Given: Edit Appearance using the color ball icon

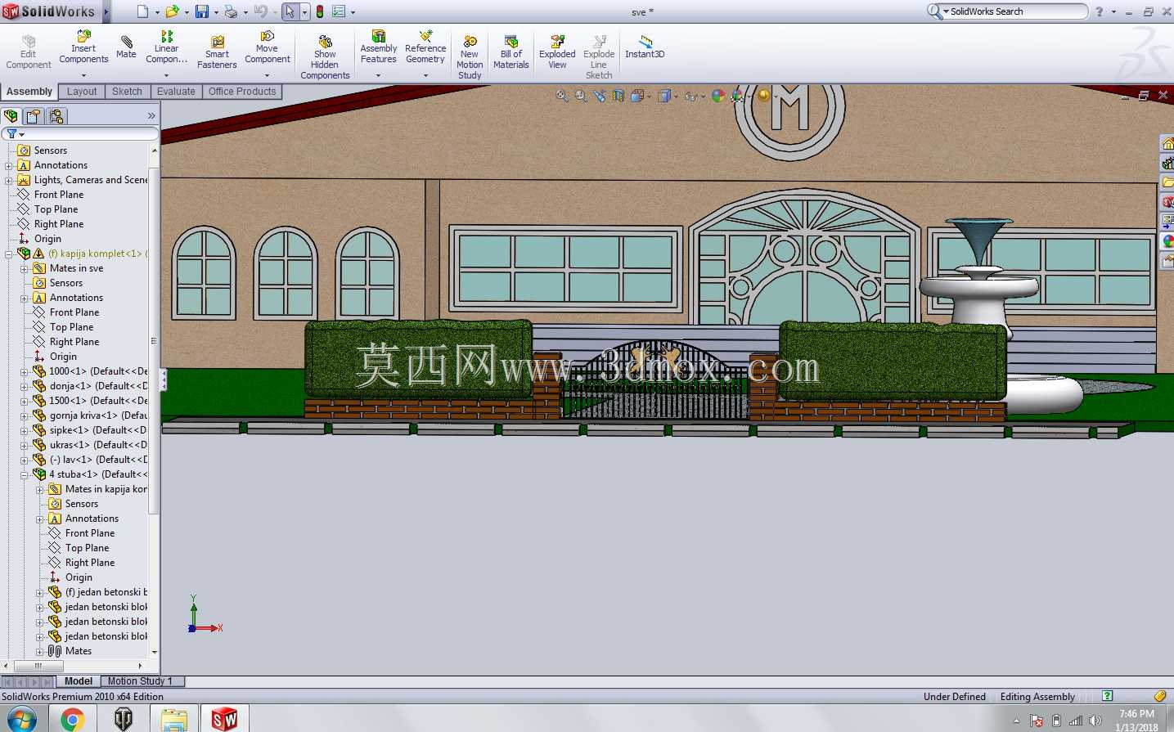Looking at the screenshot, I should [718, 96].
